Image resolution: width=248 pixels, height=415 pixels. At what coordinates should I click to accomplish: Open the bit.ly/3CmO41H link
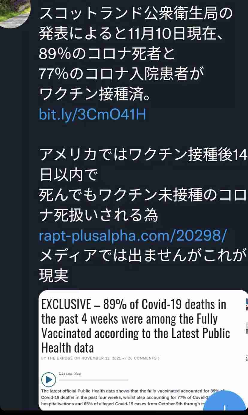pyautogui.click(x=93, y=115)
